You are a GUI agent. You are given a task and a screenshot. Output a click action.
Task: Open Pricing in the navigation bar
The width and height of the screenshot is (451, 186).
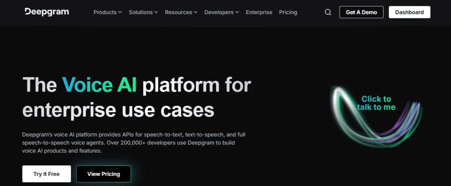(x=288, y=12)
